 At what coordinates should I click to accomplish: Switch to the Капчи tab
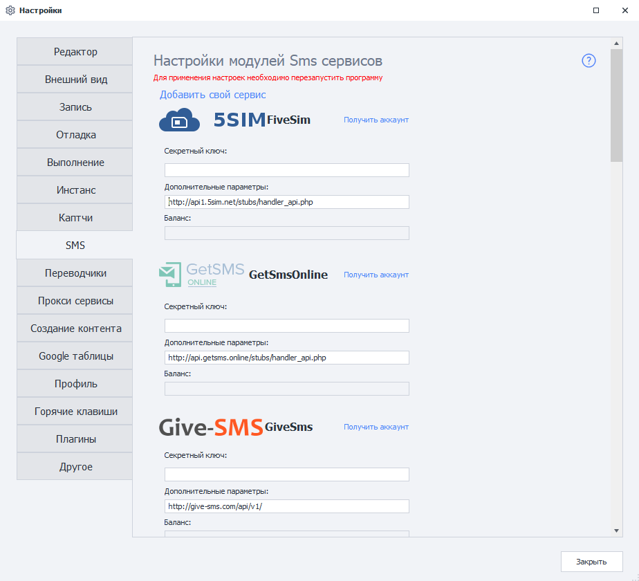pos(75,218)
